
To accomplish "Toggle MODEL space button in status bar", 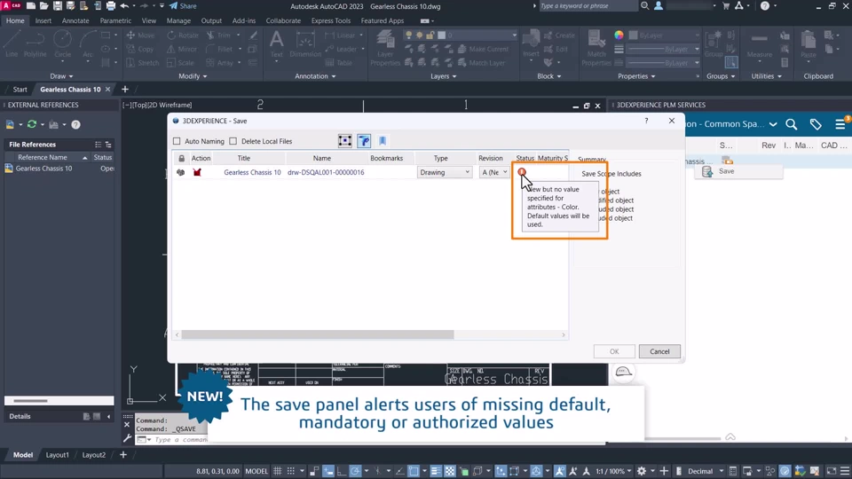I will click(256, 471).
